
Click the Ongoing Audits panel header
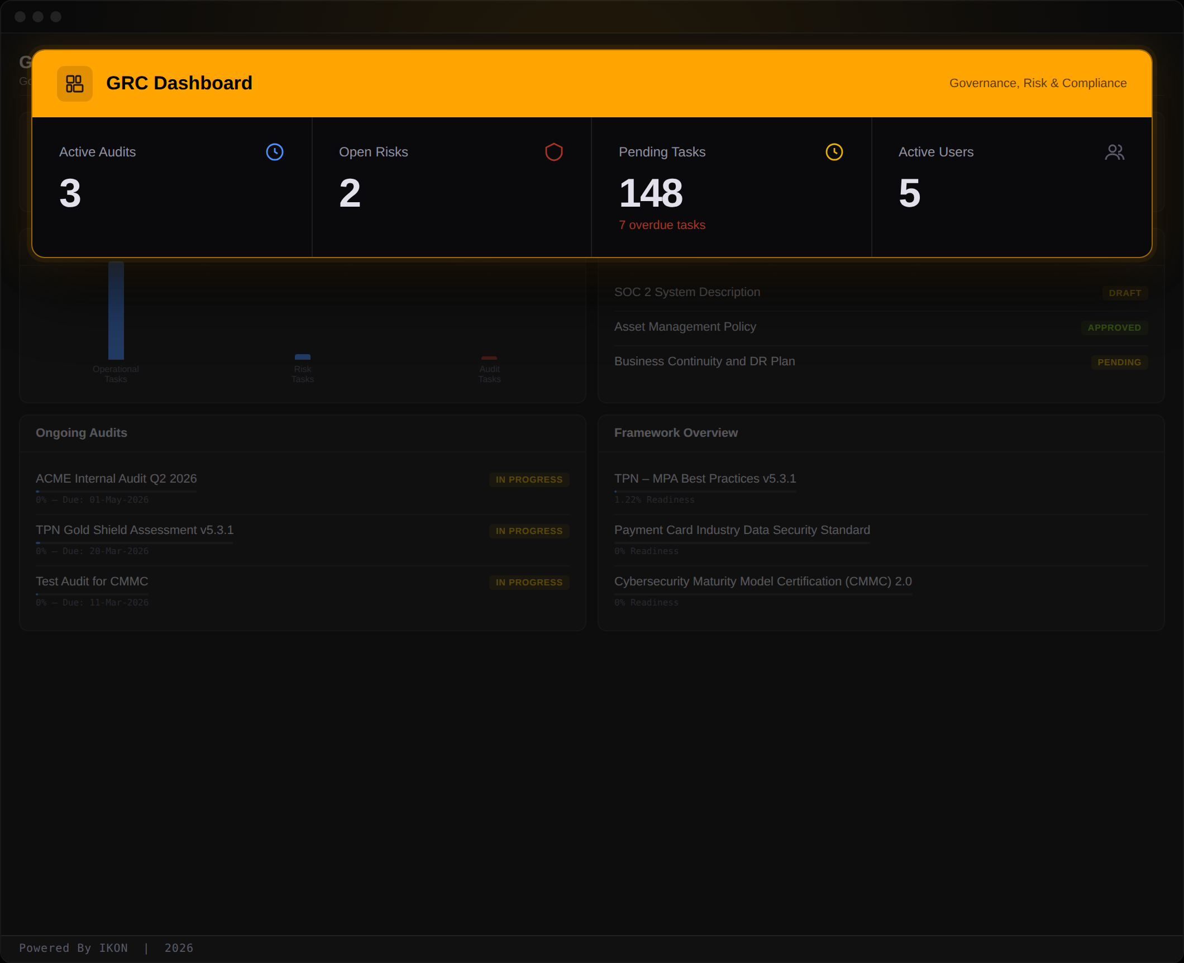coord(82,433)
